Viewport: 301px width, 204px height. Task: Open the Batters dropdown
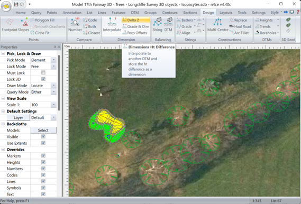point(195,20)
